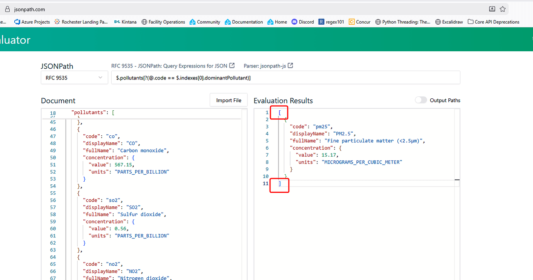Toggle the Output Paths switch
This screenshot has width=533, height=280.
click(421, 100)
